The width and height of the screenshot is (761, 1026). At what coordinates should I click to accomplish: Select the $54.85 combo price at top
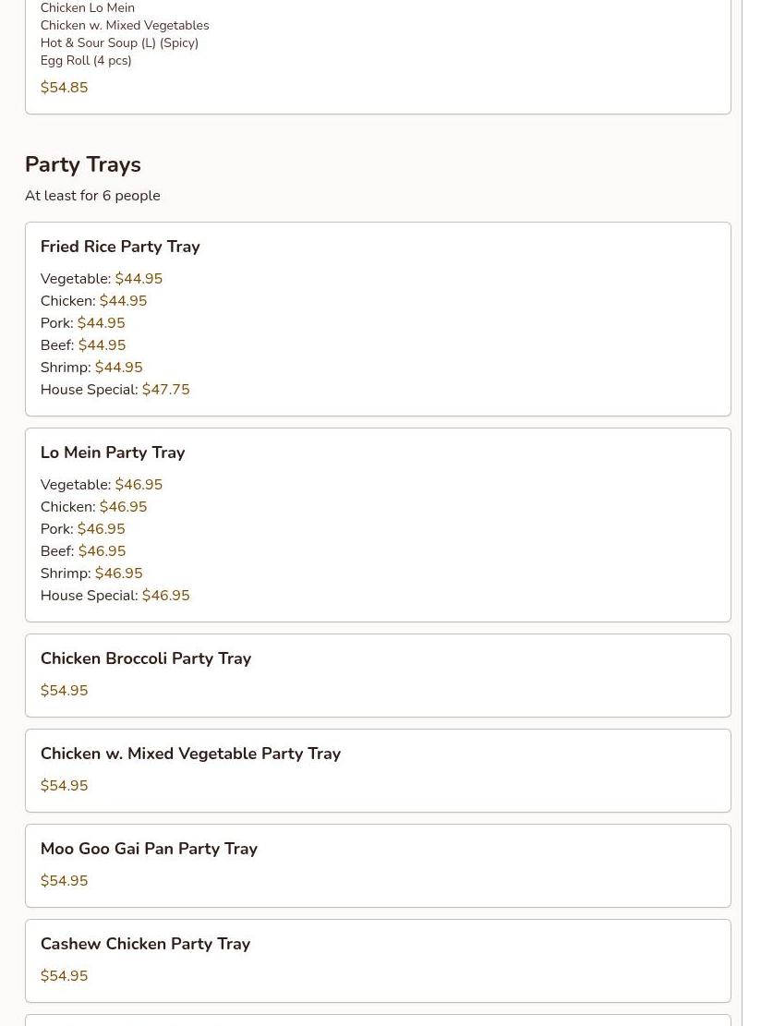pyautogui.click(x=64, y=88)
